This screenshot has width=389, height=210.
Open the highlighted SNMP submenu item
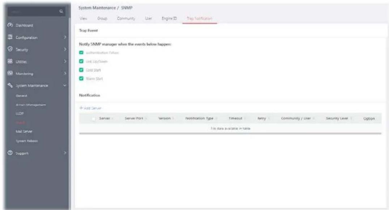[x=20, y=123]
